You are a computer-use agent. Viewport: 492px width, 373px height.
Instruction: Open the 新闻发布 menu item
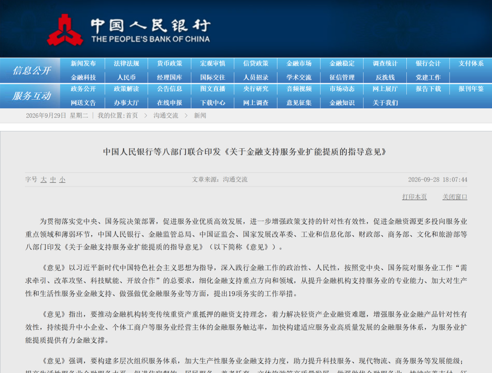[x=83, y=64]
